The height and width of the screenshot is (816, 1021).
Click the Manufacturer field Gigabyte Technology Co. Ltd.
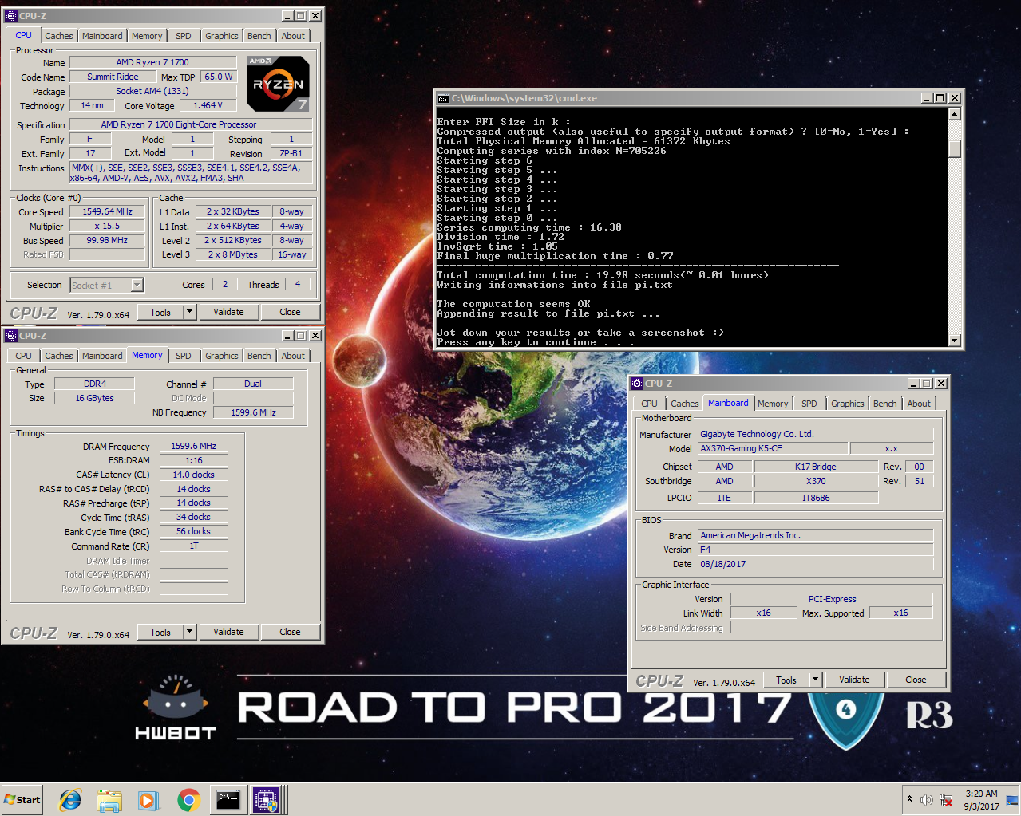pos(815,434)
